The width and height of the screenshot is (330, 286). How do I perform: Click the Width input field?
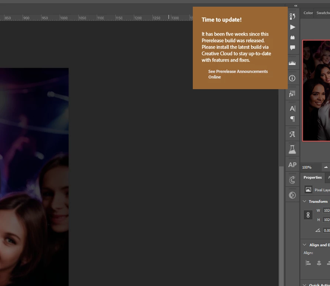(x=326, y=210)
